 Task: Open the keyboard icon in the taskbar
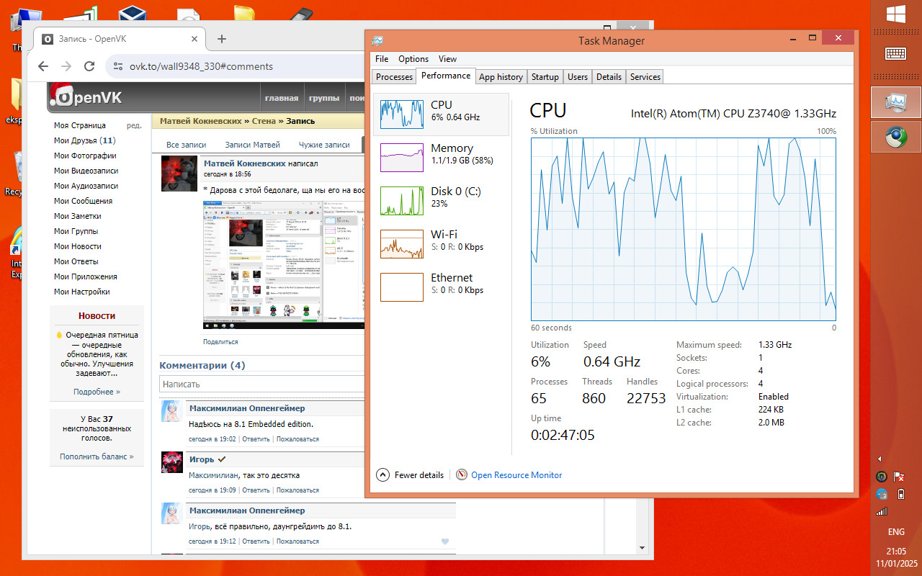(x=896, y=53)
